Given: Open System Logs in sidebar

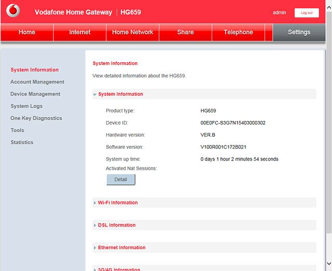Looking at the screenshot, I should 26,106.
